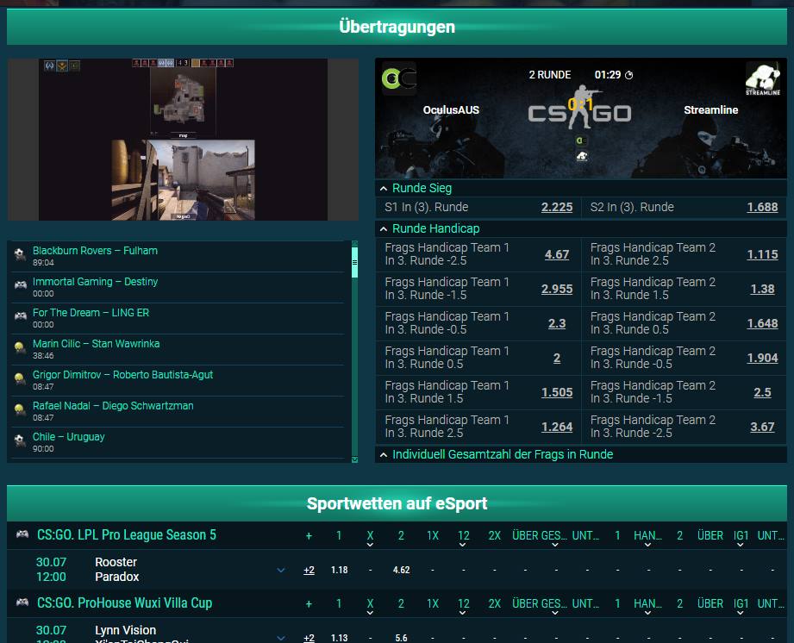The width and height of the screenshot is (794, 643).
Task: Click the Streamline team logo
Action: point(763,78)
